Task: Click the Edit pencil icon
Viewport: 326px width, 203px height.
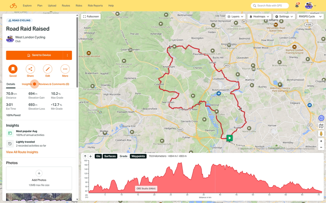Action: pyautogui.click(x=48, y=69)
